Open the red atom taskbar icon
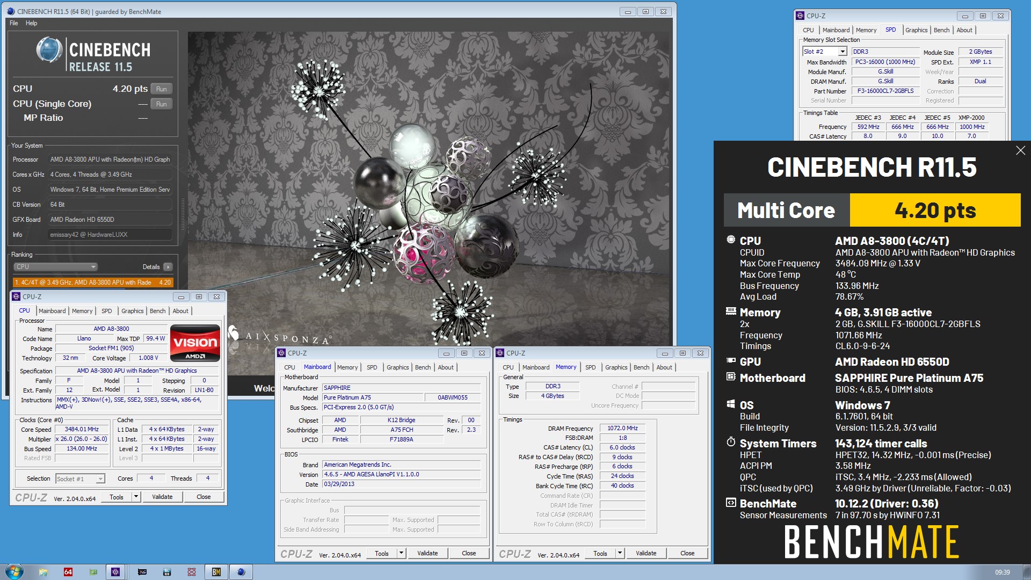 coord(192,572)
